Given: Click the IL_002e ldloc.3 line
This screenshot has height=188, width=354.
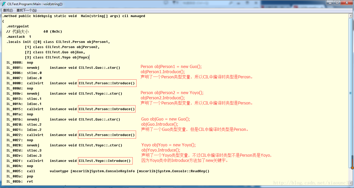Looking at the screenshot, I should pyautogui.click(x=24, y=156).
